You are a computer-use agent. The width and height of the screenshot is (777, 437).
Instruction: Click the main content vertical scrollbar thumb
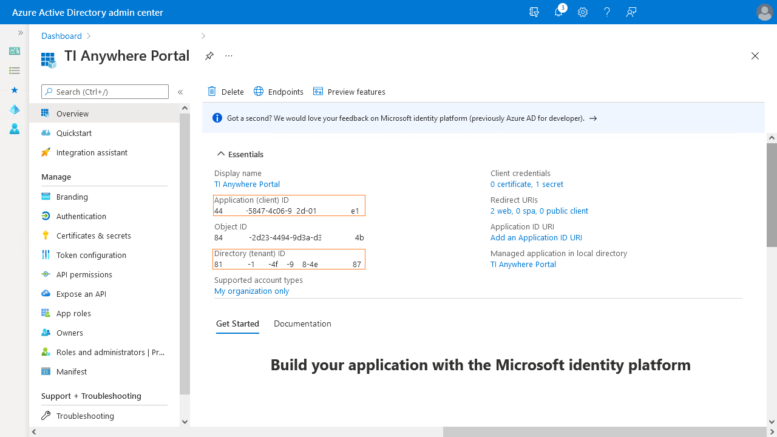pyautogui.click(x=772, y=195)
